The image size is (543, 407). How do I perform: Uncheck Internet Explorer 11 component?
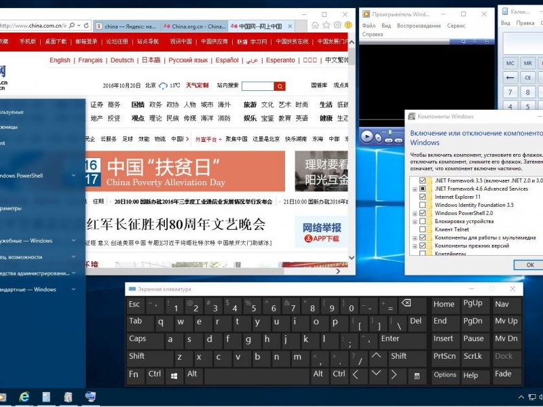(422, 197)
